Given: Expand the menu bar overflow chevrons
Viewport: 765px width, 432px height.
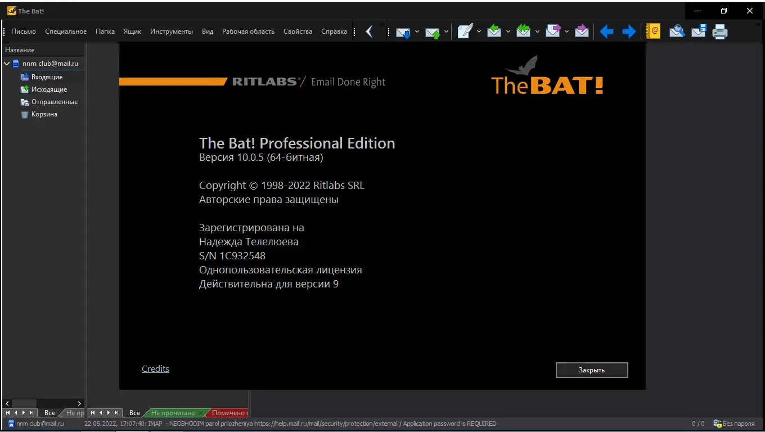Looking at the screenshot, I should click(382, 25).
